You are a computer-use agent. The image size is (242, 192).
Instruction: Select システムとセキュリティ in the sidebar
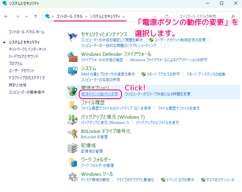[24, 42]
